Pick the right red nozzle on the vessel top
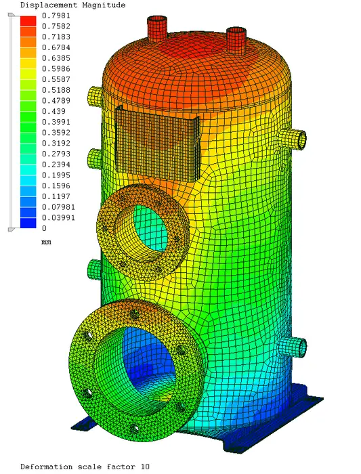Image resolution: width=361 pixels, height=474 pixels. click(x=236, y=39)
